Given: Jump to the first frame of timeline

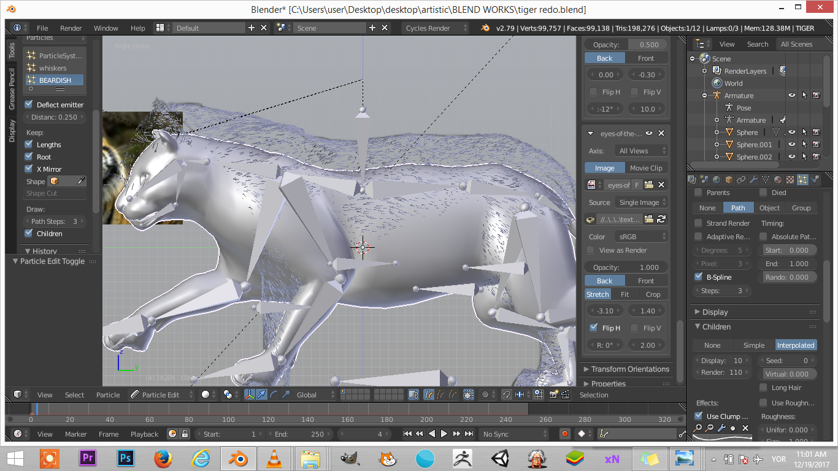Looking at the screenshot, I should pyautogui.click(x=407, y=434).
